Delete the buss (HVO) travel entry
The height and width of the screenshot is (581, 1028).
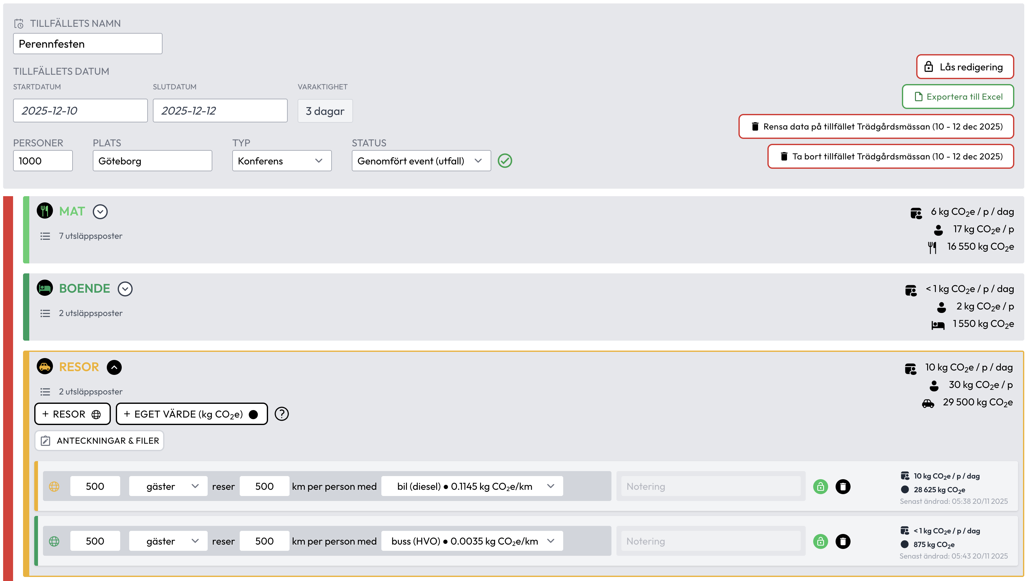[842, 541]
